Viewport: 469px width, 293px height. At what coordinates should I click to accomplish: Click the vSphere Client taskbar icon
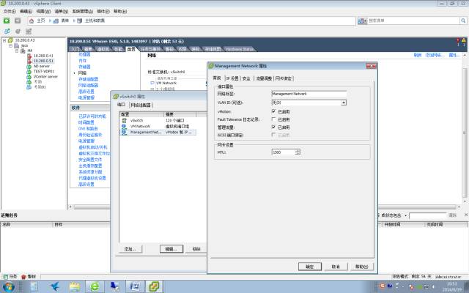(x=154, y=286)
